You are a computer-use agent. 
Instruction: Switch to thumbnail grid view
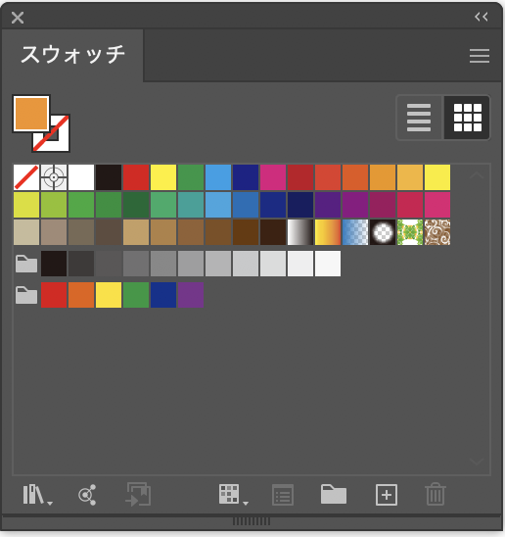(467, 118)
